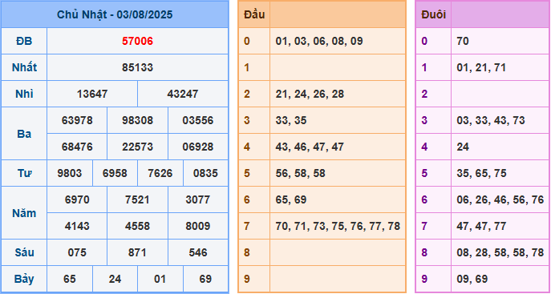Screen dimensions: 551x294
Task: Select Đầu values 56, 58, 58
Action: point(300,173)
